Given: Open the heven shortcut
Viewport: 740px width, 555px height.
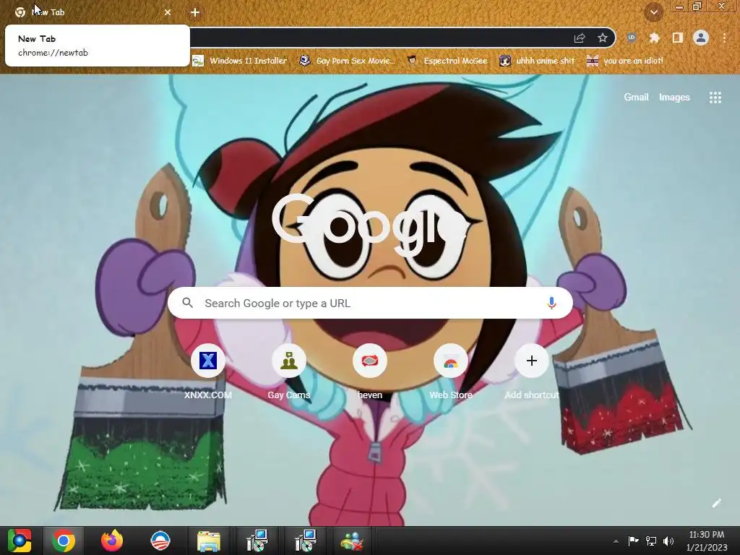Looking at the screenshot, I should 369,372.
